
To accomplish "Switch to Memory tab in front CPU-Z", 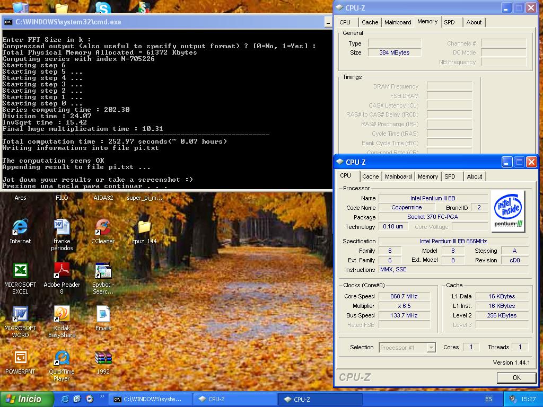I will 428,176.
